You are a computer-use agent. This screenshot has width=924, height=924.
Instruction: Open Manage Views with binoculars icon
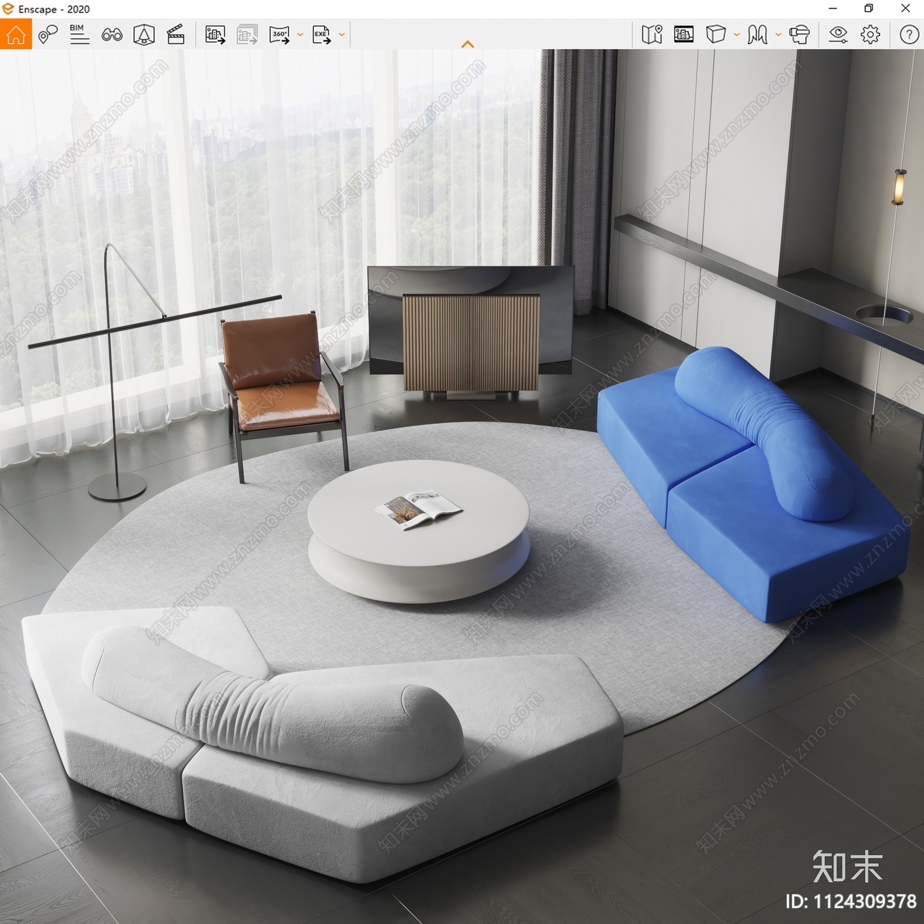pos(111,35)
